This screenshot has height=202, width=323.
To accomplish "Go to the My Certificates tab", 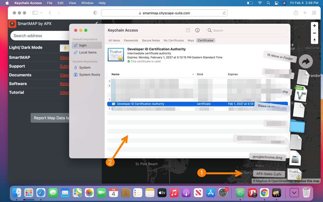I will (x=174, y=40).
